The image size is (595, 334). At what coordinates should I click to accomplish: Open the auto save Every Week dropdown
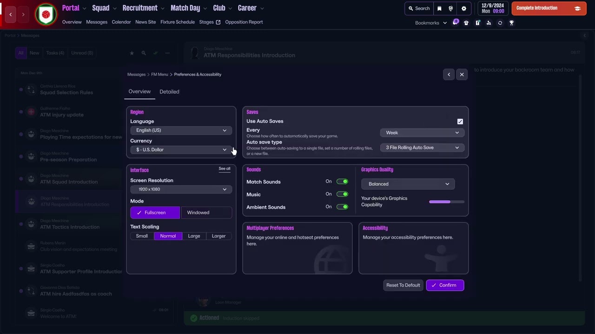422,133
